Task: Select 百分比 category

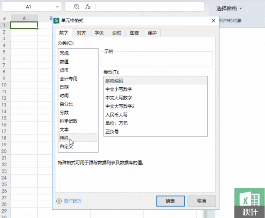Action: pyautogui.click(x=78, y=104)
